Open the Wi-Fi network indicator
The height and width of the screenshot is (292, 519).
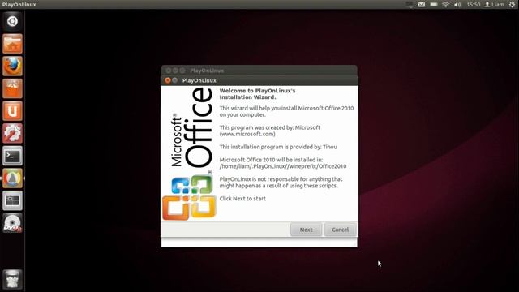(446, 5)
